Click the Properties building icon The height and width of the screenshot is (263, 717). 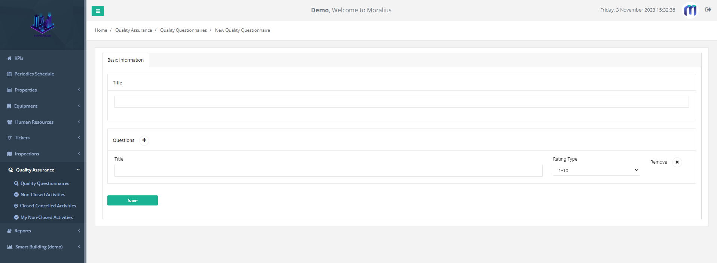point(9,90)
